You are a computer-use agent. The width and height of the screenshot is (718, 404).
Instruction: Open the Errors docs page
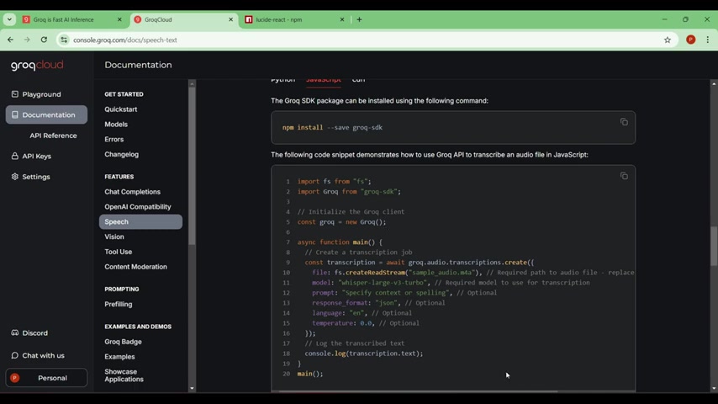click(x=114, y=140)
